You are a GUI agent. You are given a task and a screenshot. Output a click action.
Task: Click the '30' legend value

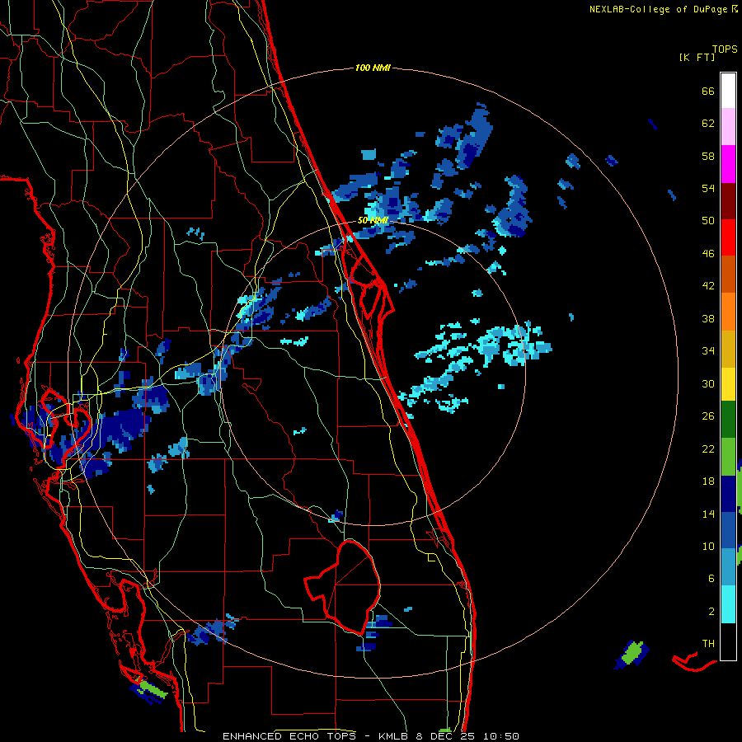pyautogui.click(x=708, y=383)
